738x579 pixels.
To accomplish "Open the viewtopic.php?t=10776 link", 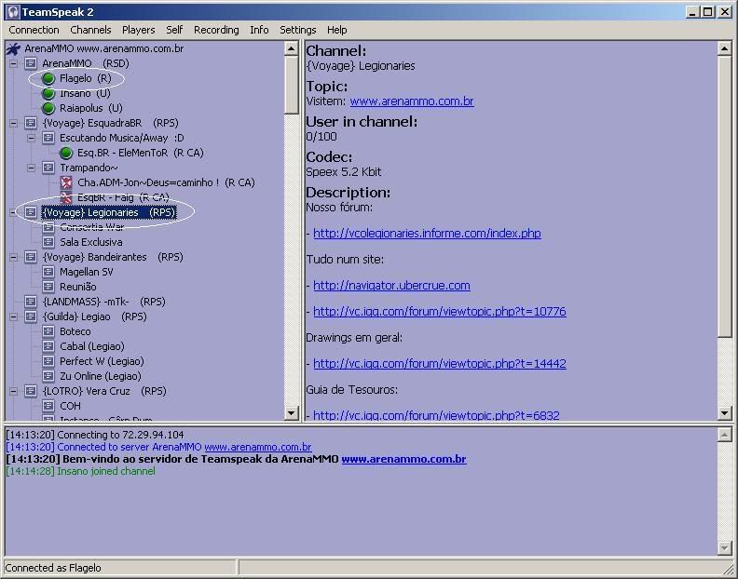I will point(440,311).
